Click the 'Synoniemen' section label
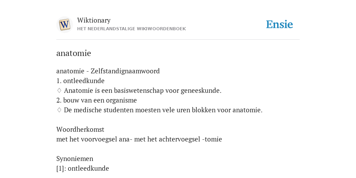The width and height of the screenshot is (356, 178). 75,159
